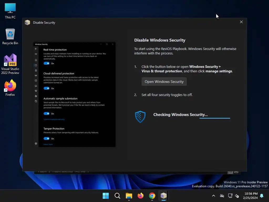Click hamburger menu icon in Windows Security preview
Image resolution: width=269 pixels, height=202 pixels.
[36, 54]
